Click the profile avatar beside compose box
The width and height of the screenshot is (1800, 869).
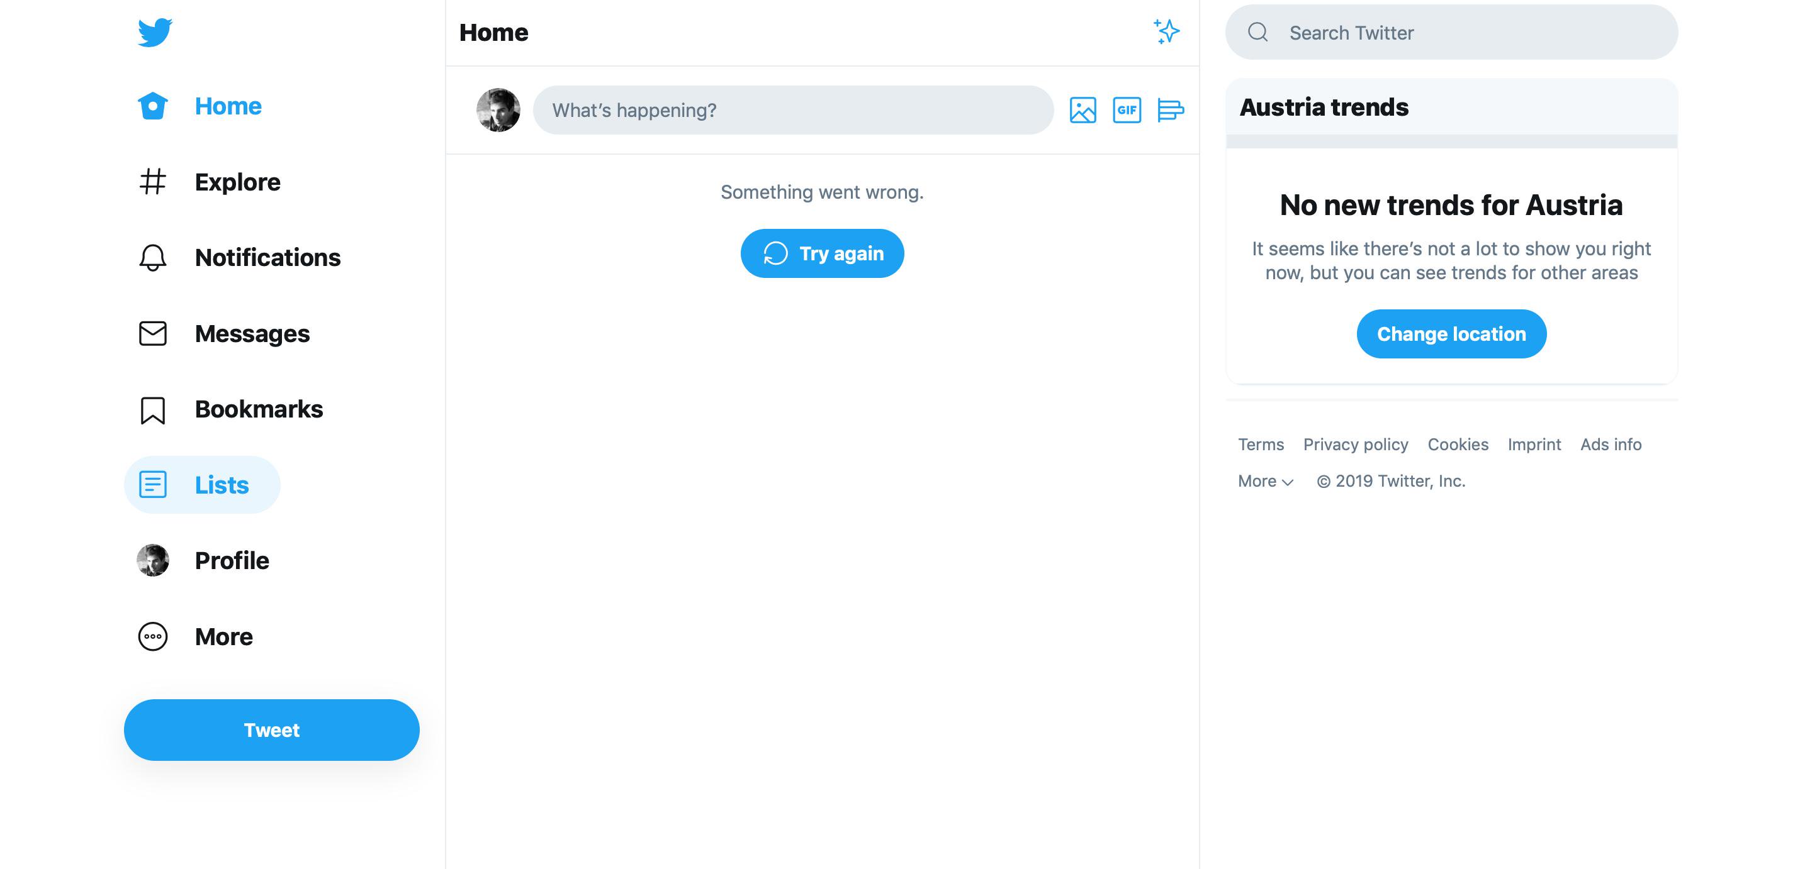coord(498,110)
